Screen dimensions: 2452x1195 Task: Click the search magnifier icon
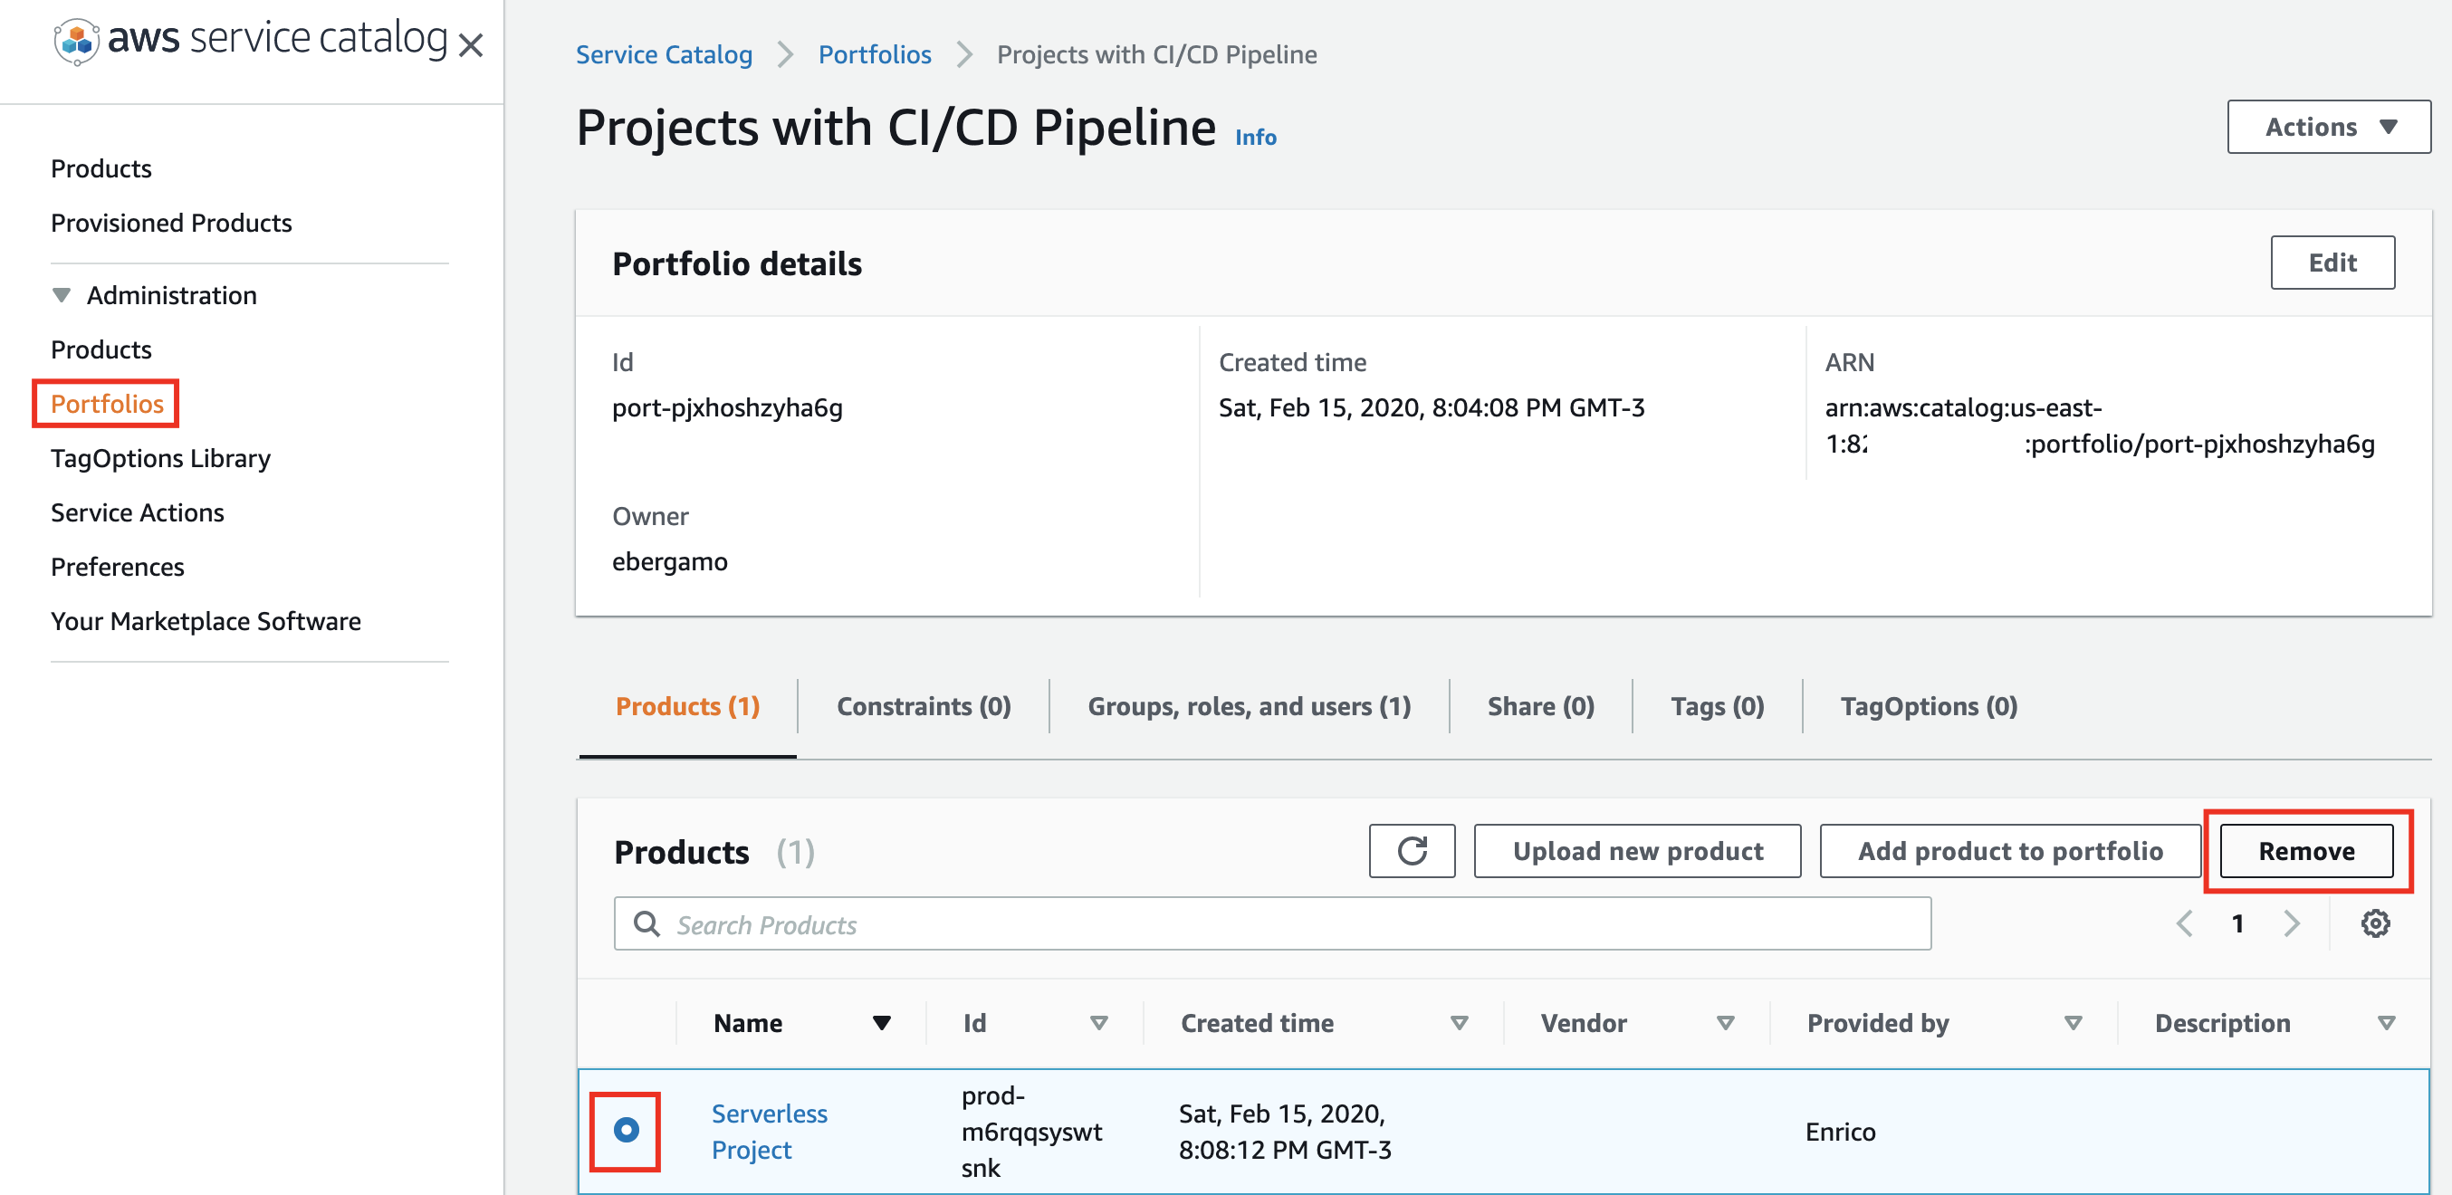click(647, 923)
